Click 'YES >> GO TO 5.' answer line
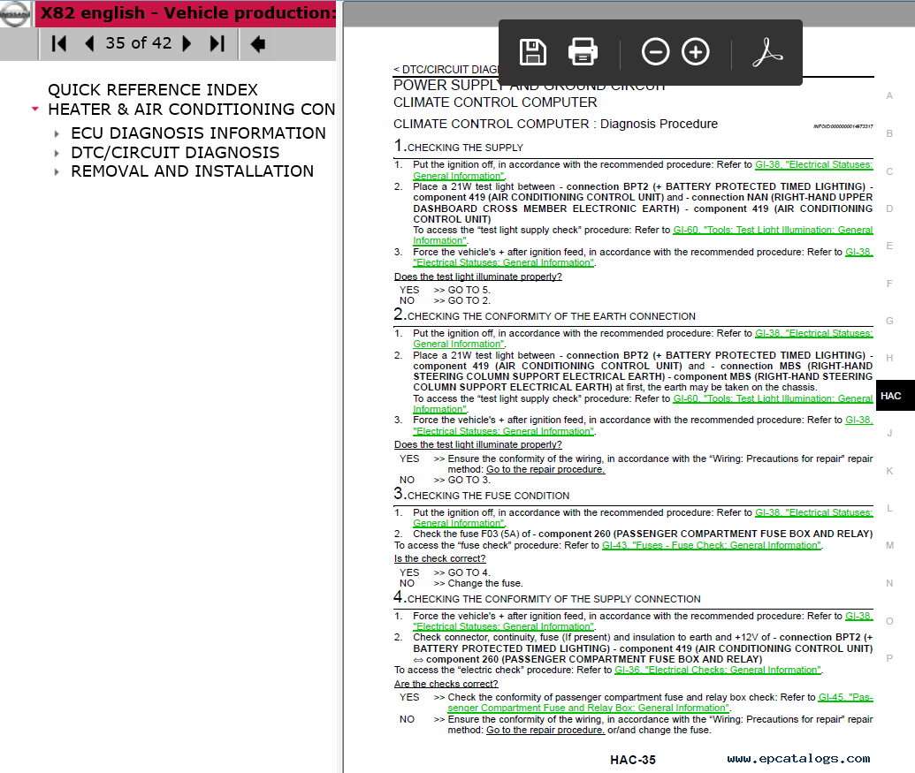This screenshot has height=773, width=915. 446,290
